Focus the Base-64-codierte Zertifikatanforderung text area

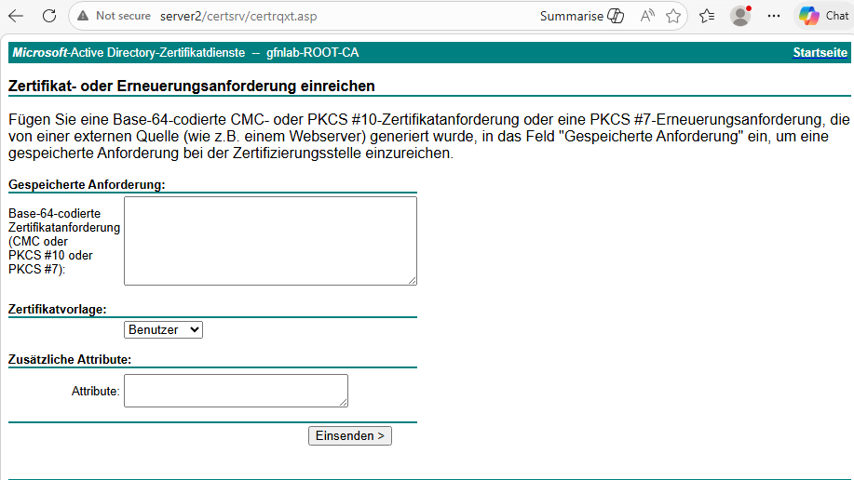(x=270, y=241)
